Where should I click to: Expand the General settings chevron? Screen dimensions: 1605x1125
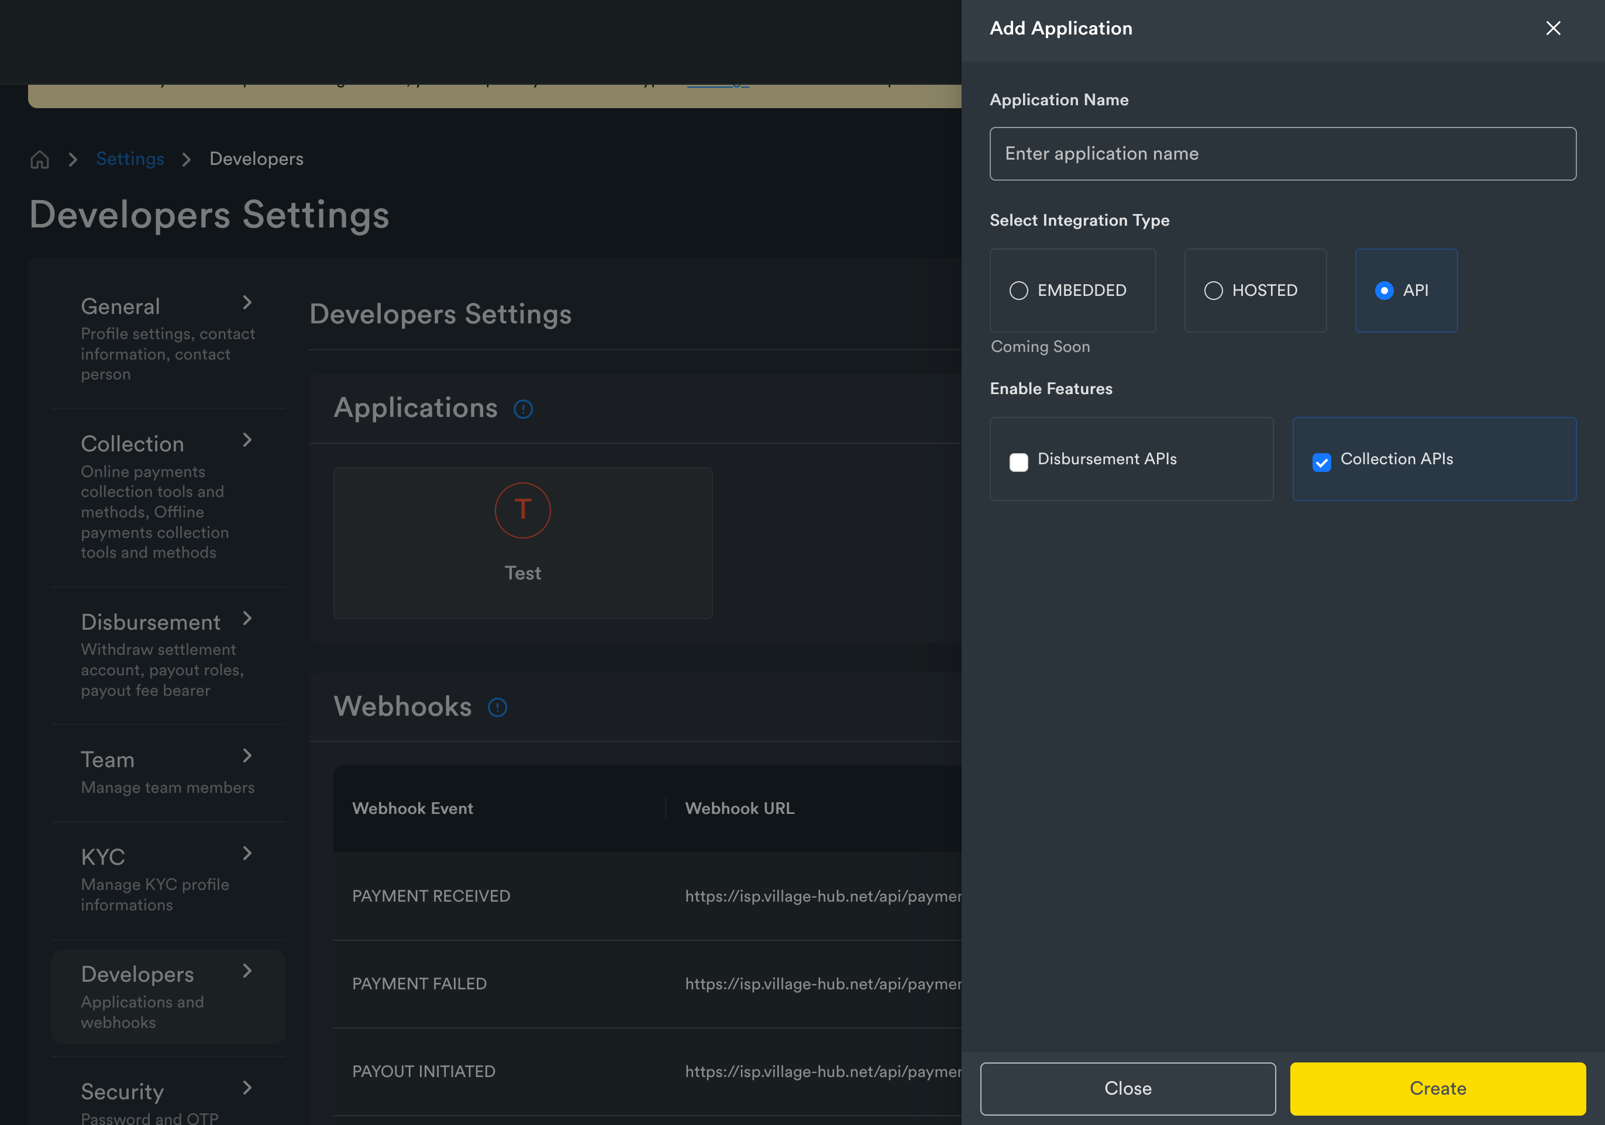click(247, 302)
